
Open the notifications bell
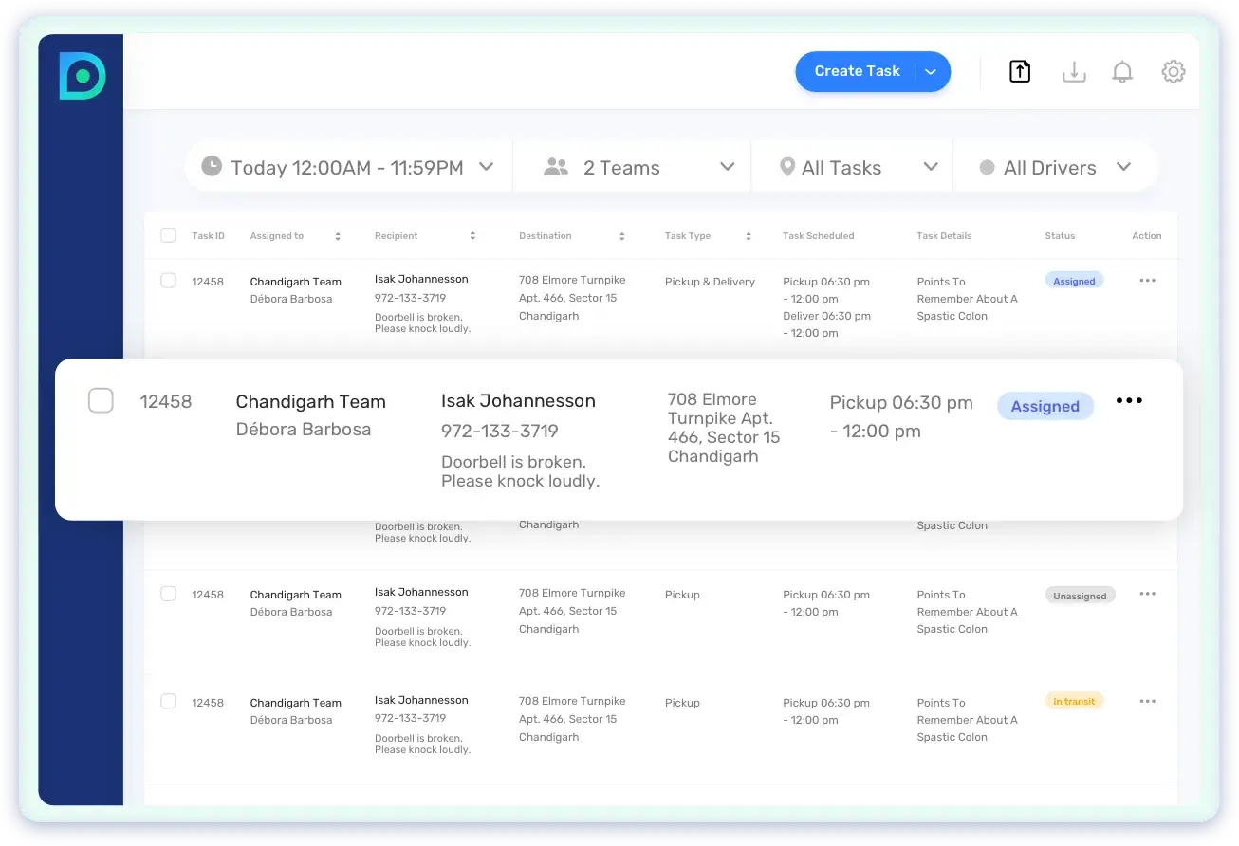1122,72
